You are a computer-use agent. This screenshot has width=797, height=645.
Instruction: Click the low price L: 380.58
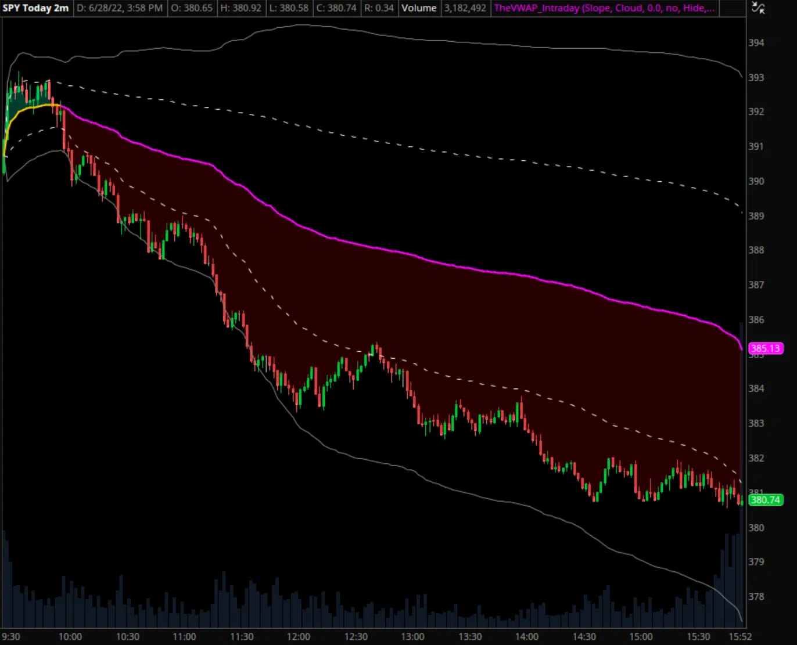point(289,8)
